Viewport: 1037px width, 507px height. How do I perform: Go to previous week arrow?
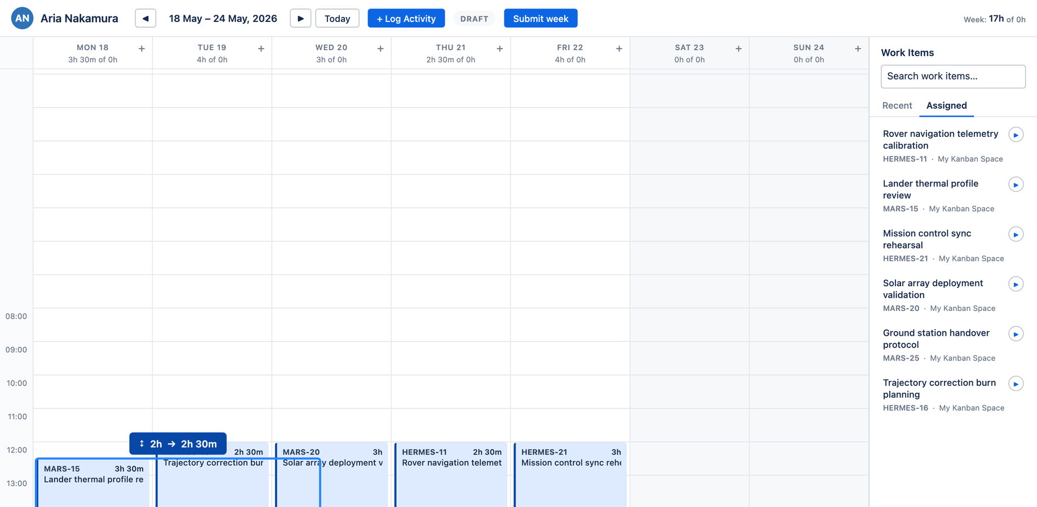(145, 19)
